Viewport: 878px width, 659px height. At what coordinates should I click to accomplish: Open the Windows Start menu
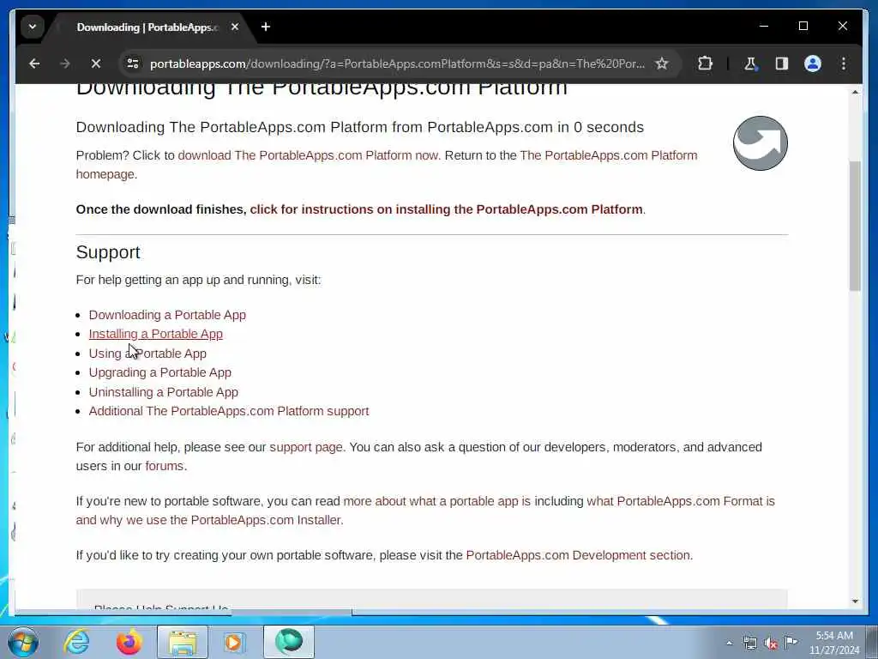pos(22,642)
